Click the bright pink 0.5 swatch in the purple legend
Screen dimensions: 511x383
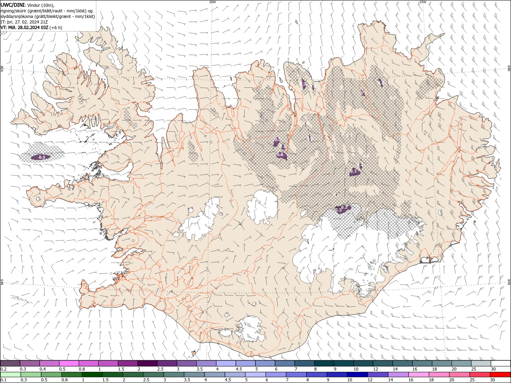tap(69, 363)
